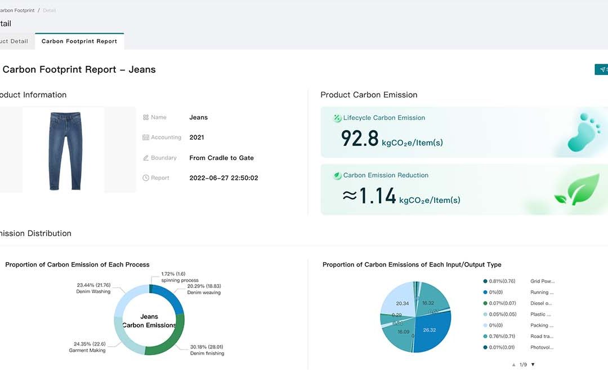Click the From Cradle to Gate value
The width and height of the screenshot is (608, 372).
click(x=221, y=158)
